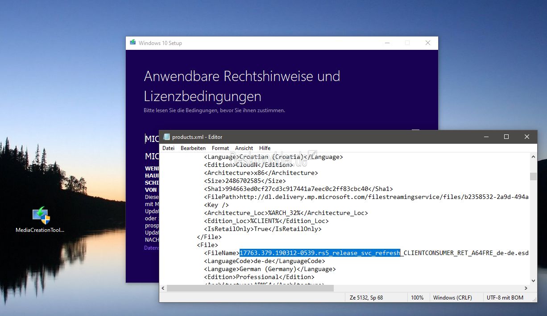Click the Key tag line

(216, 205)
